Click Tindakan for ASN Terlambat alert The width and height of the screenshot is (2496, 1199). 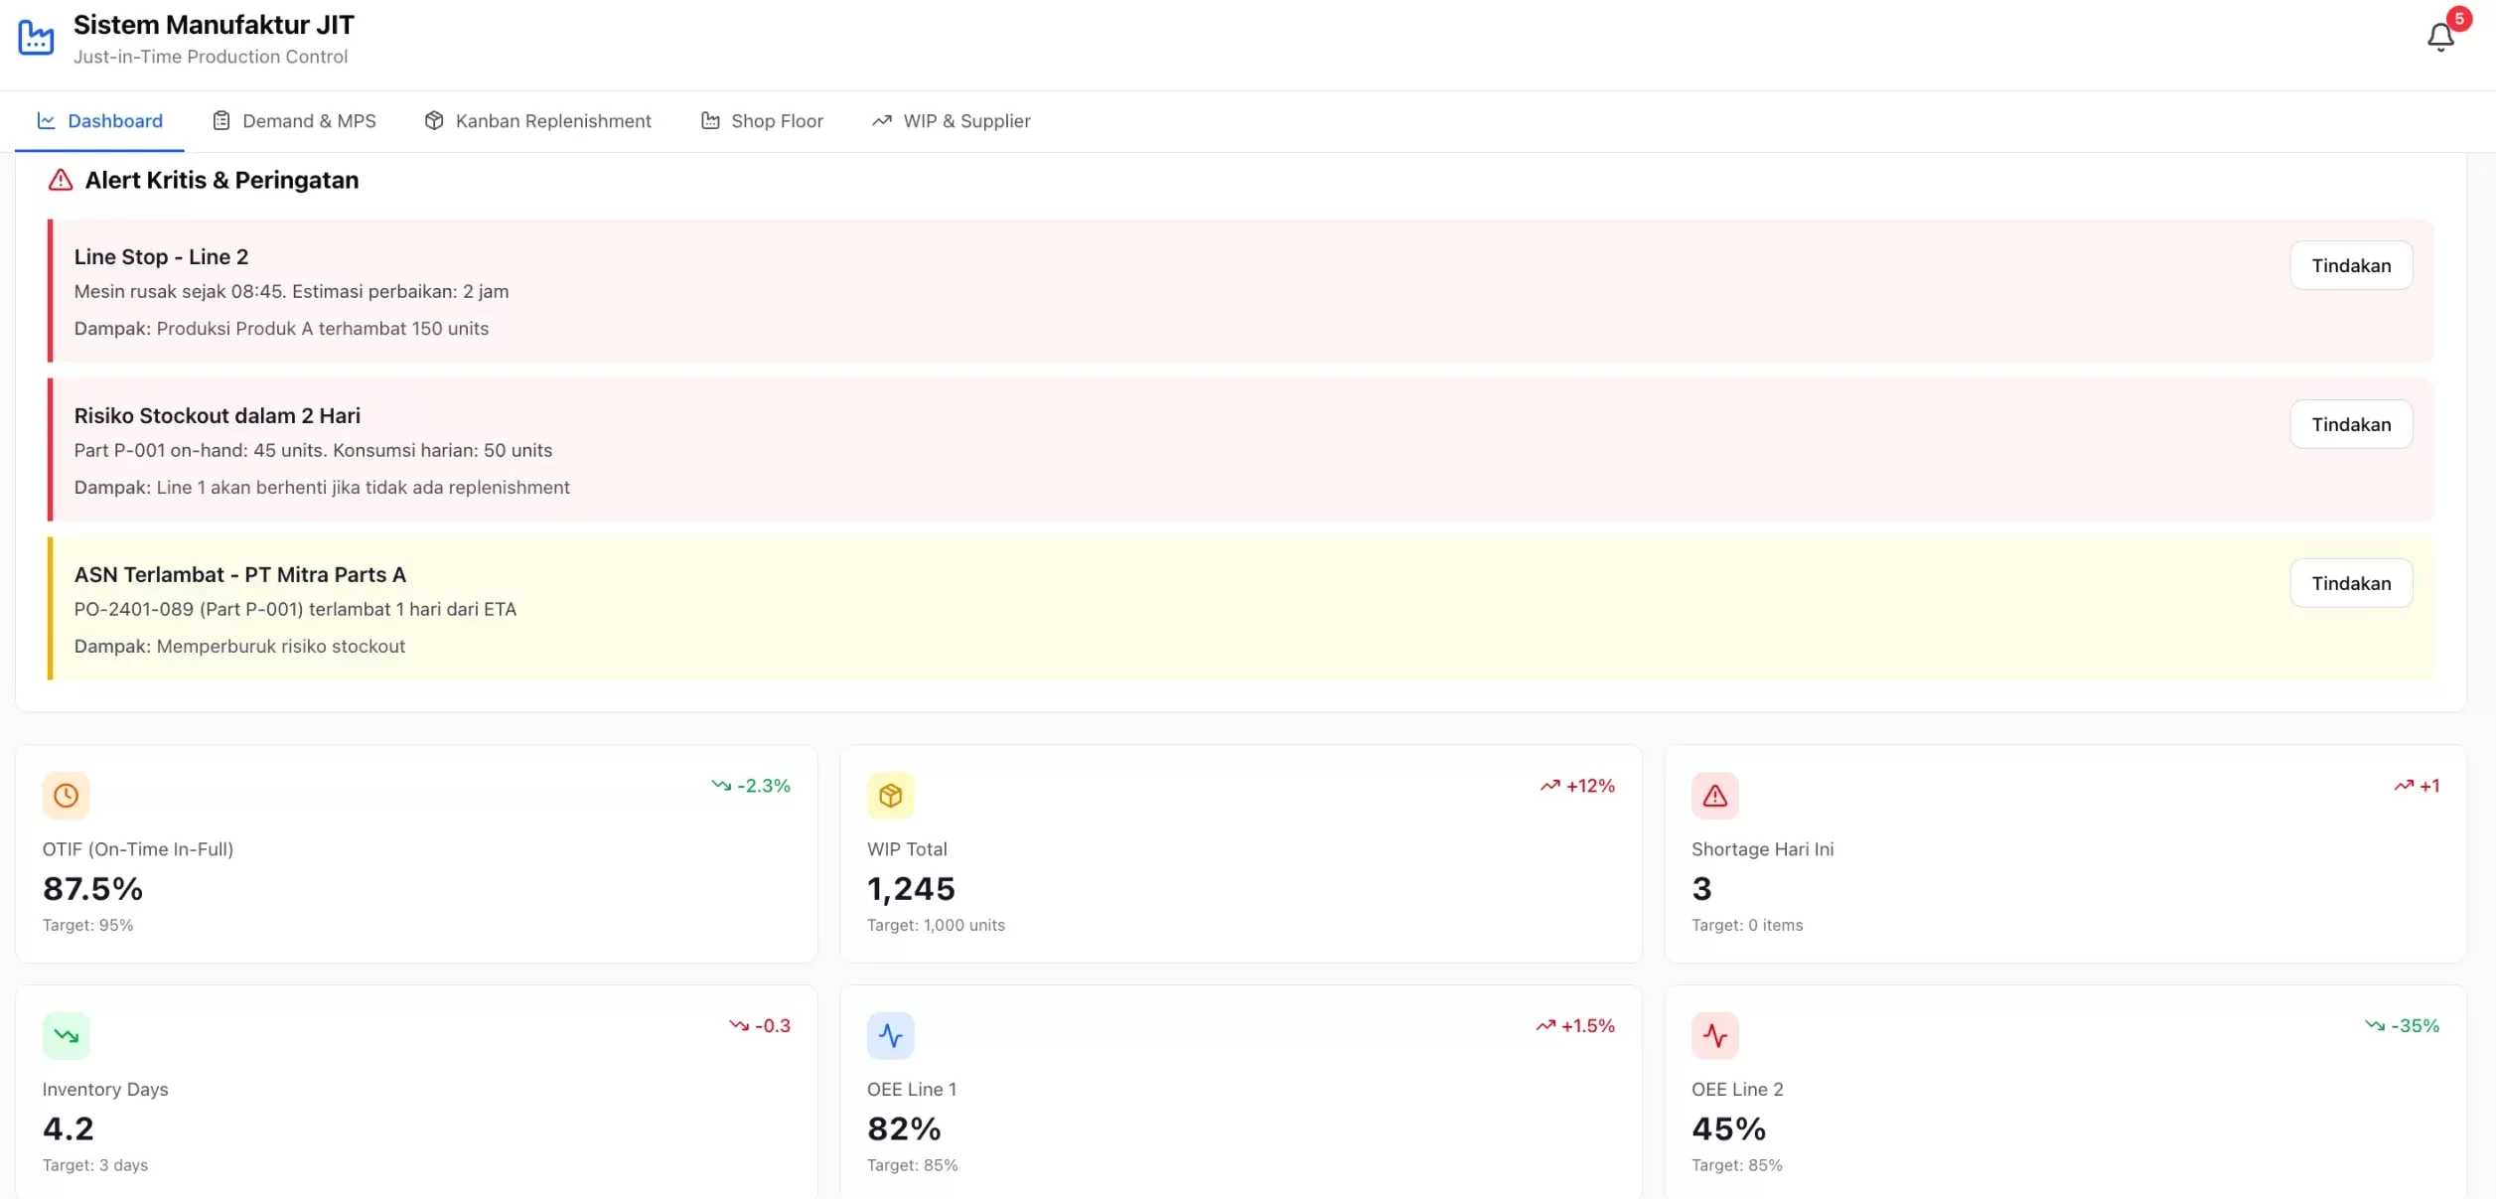(2350, 583)
